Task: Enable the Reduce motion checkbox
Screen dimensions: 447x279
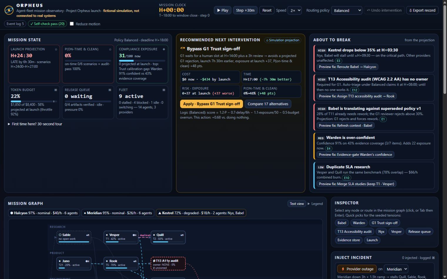Action: (72, 24)
